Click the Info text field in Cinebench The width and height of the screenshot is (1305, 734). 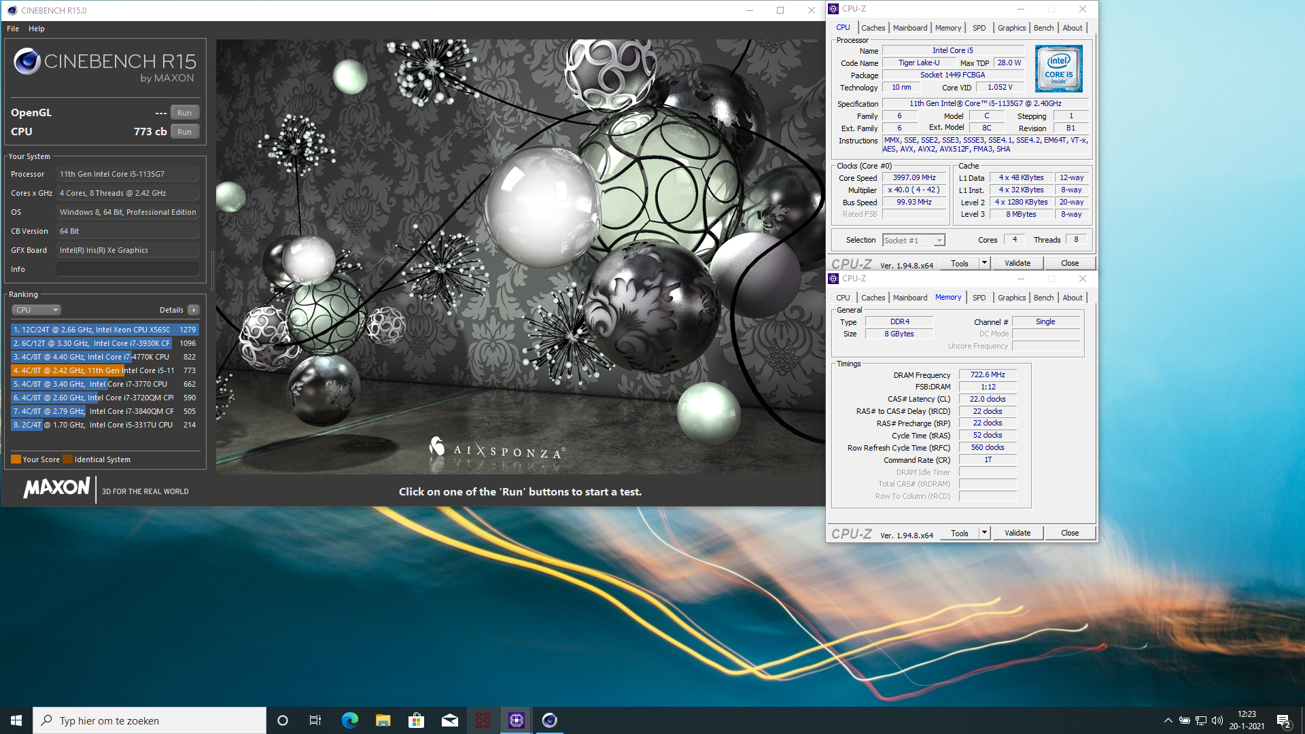[128, 269]
